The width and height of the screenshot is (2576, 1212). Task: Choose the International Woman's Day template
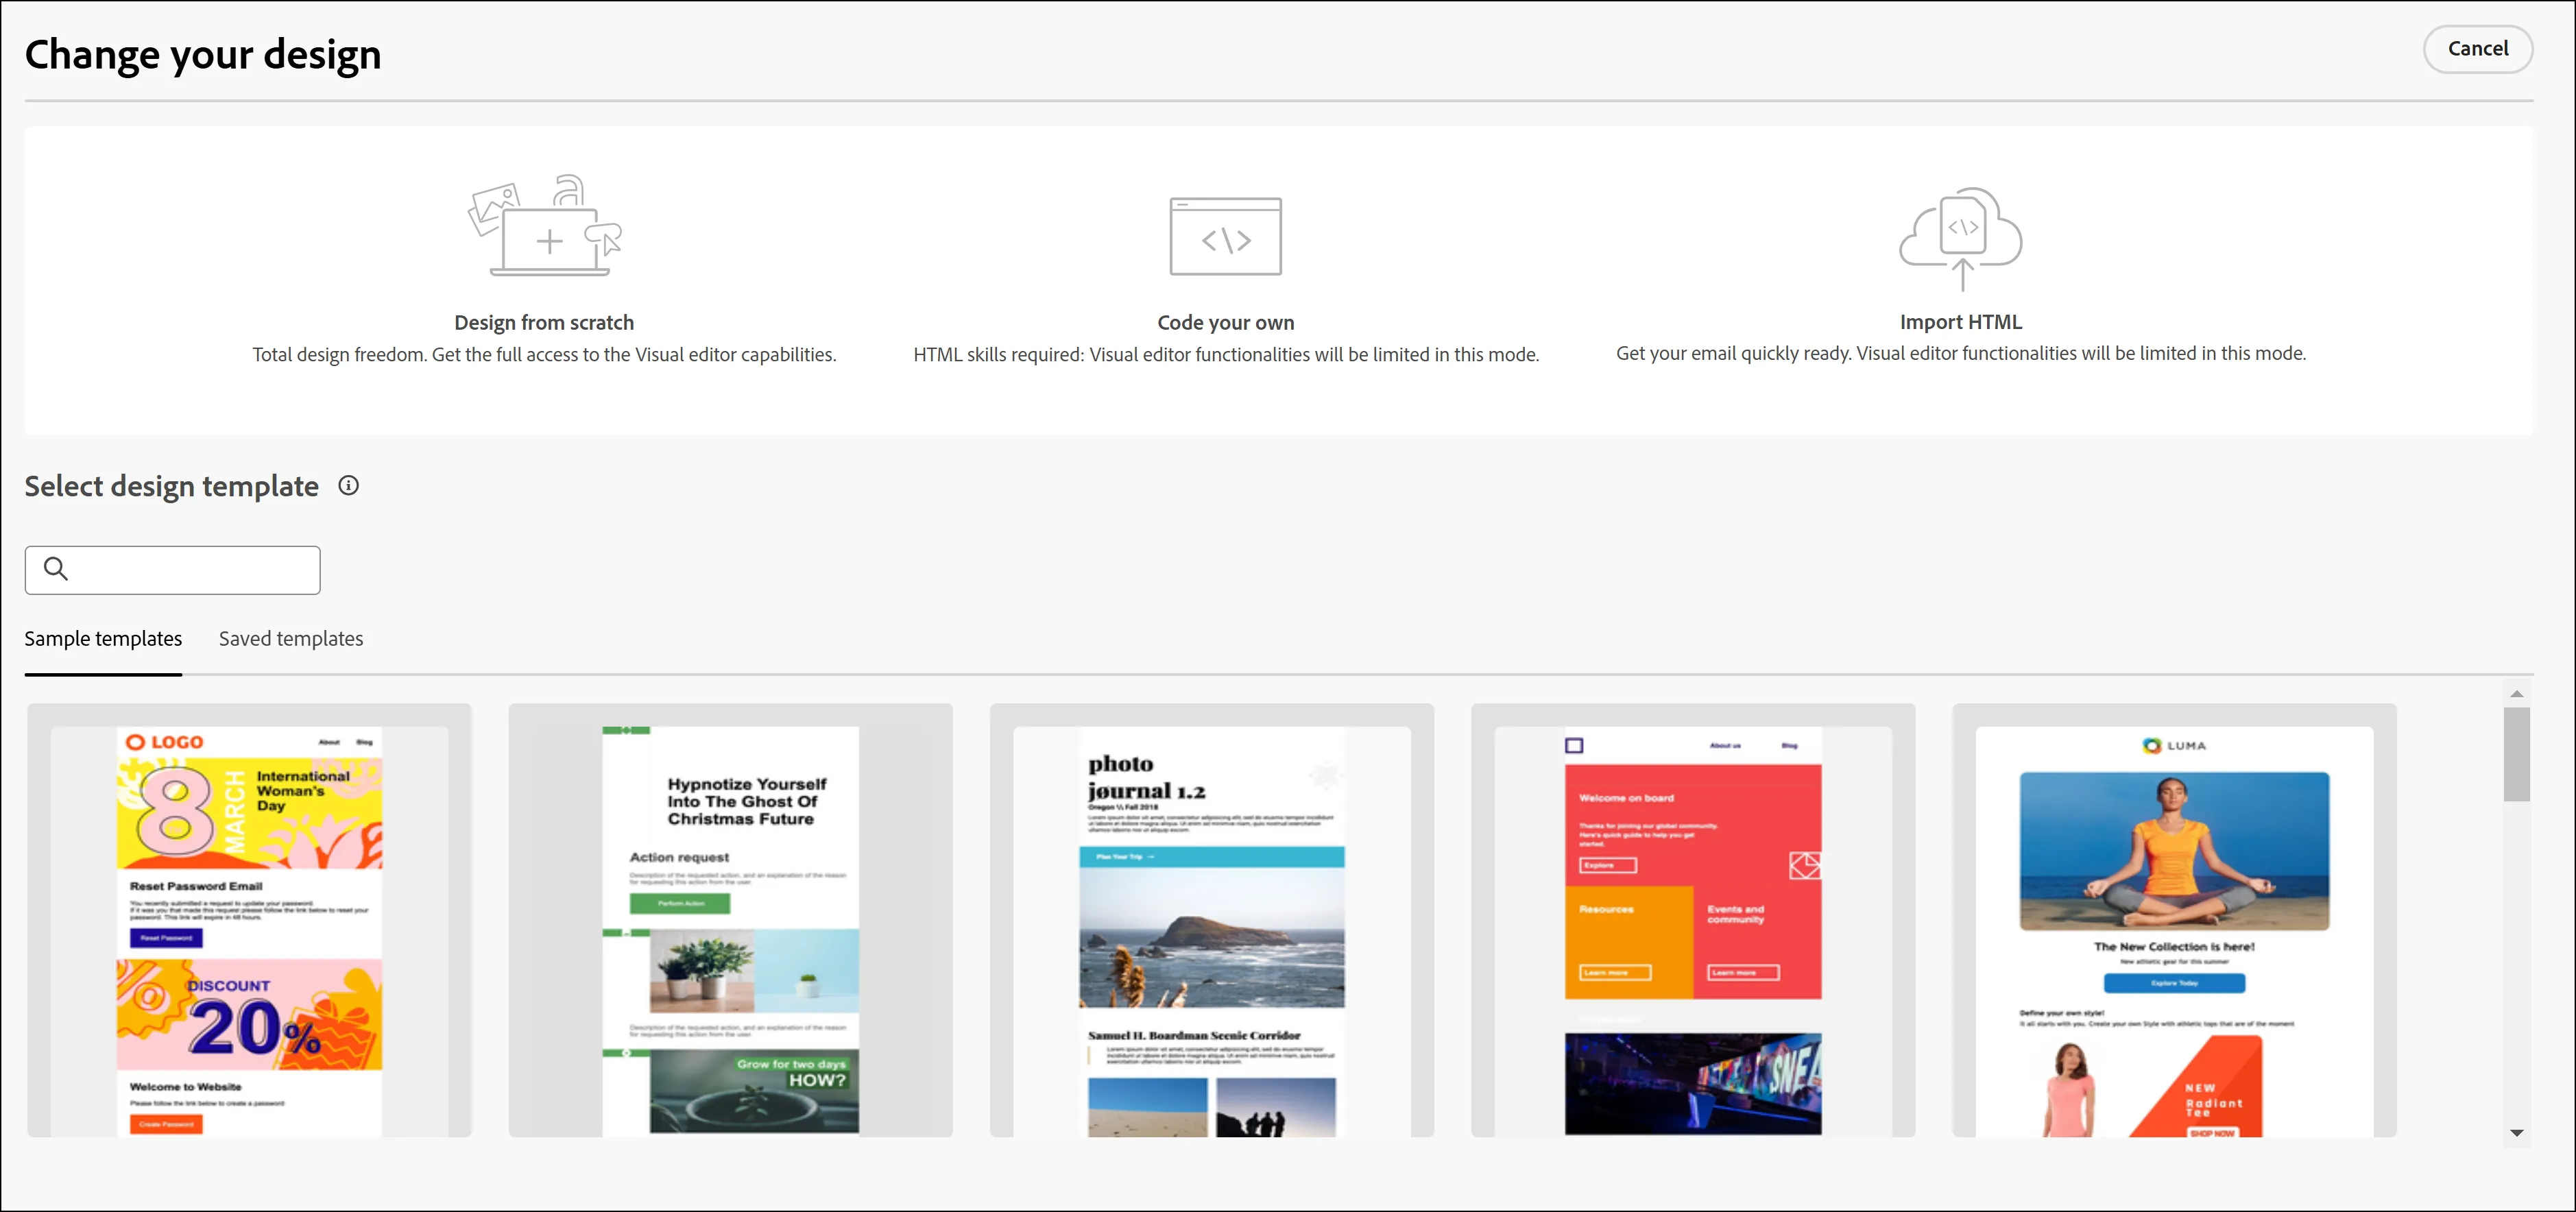click(249, 920)
